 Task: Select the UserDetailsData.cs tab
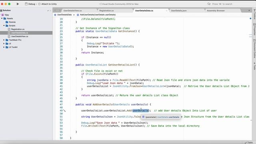[144, 11]
